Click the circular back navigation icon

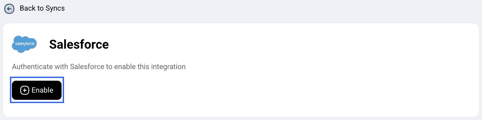[9, 9]
